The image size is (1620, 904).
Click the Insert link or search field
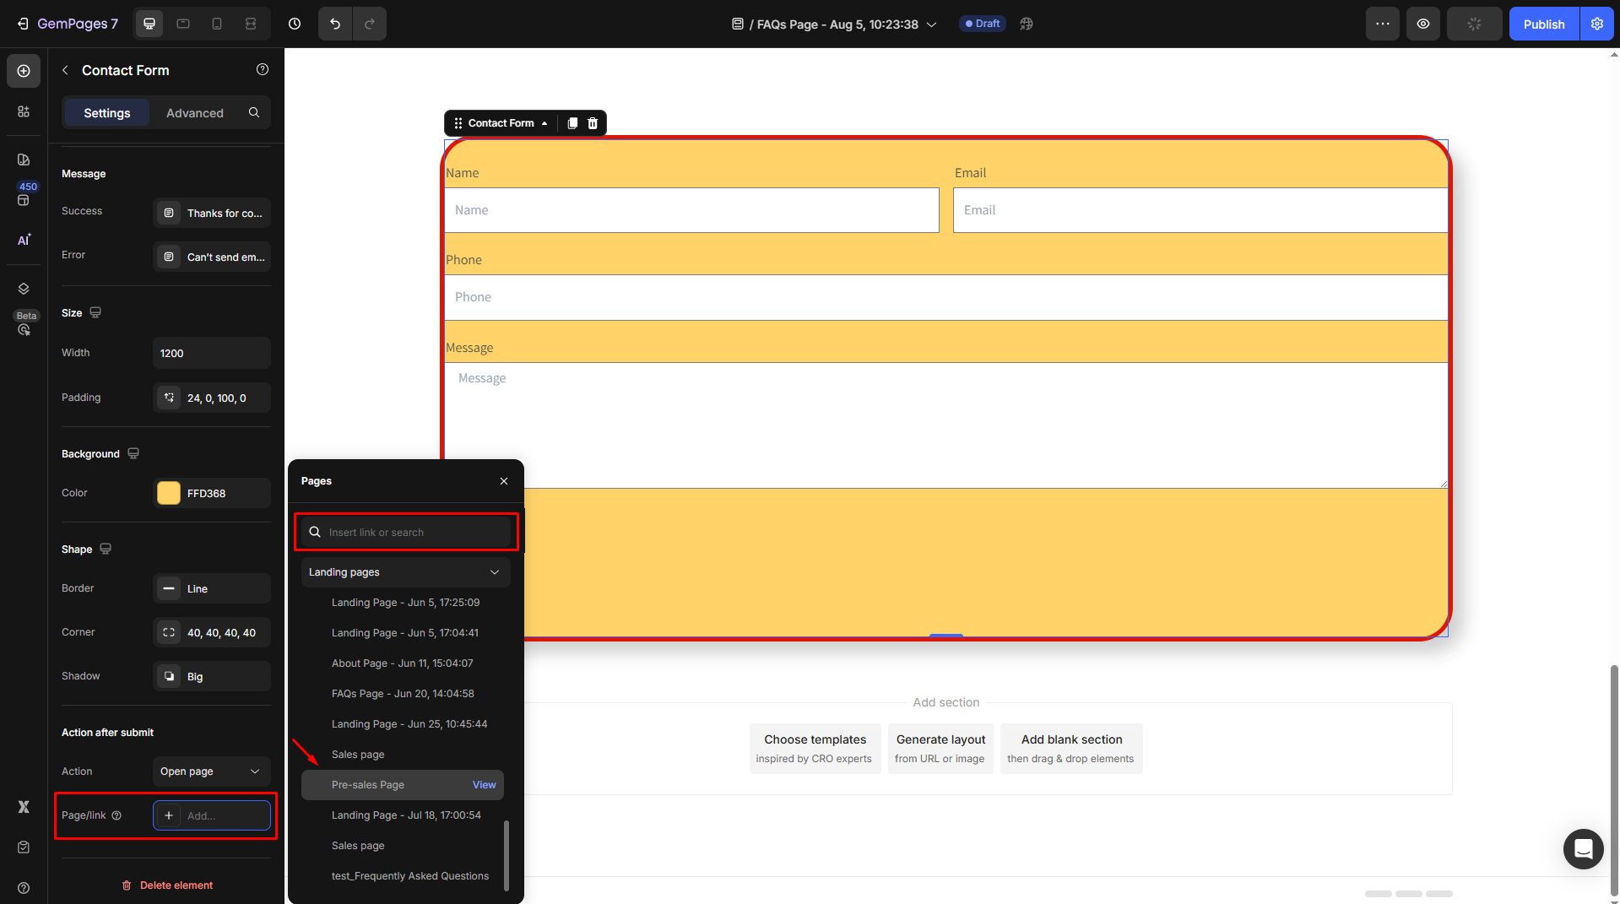(414, 533)
